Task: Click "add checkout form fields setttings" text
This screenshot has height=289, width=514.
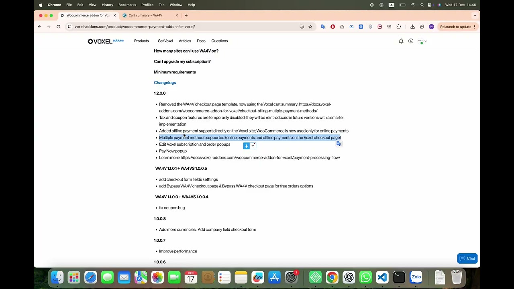Action: pos(188,179)
